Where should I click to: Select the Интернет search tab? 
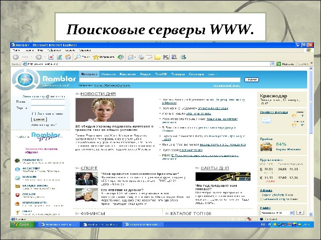click(89, 74)
